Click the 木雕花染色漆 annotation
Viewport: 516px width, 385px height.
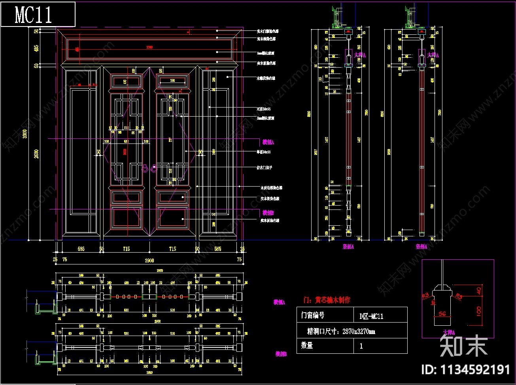pyautogui.click(x=266, y=78)
